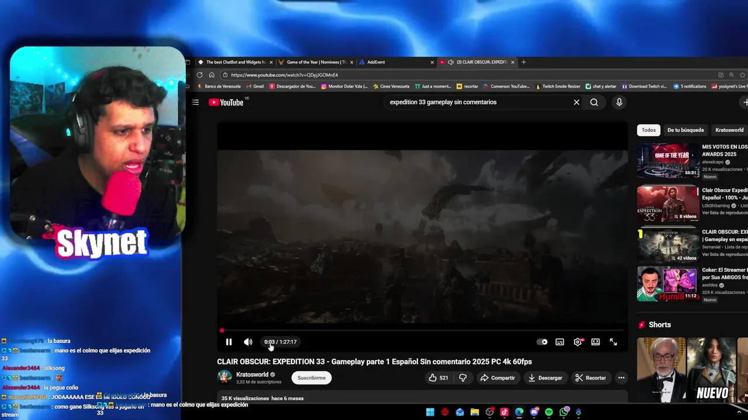Switch to theater mode view
This screenshot has width=748, height=420.
click(x=595, y=342)
